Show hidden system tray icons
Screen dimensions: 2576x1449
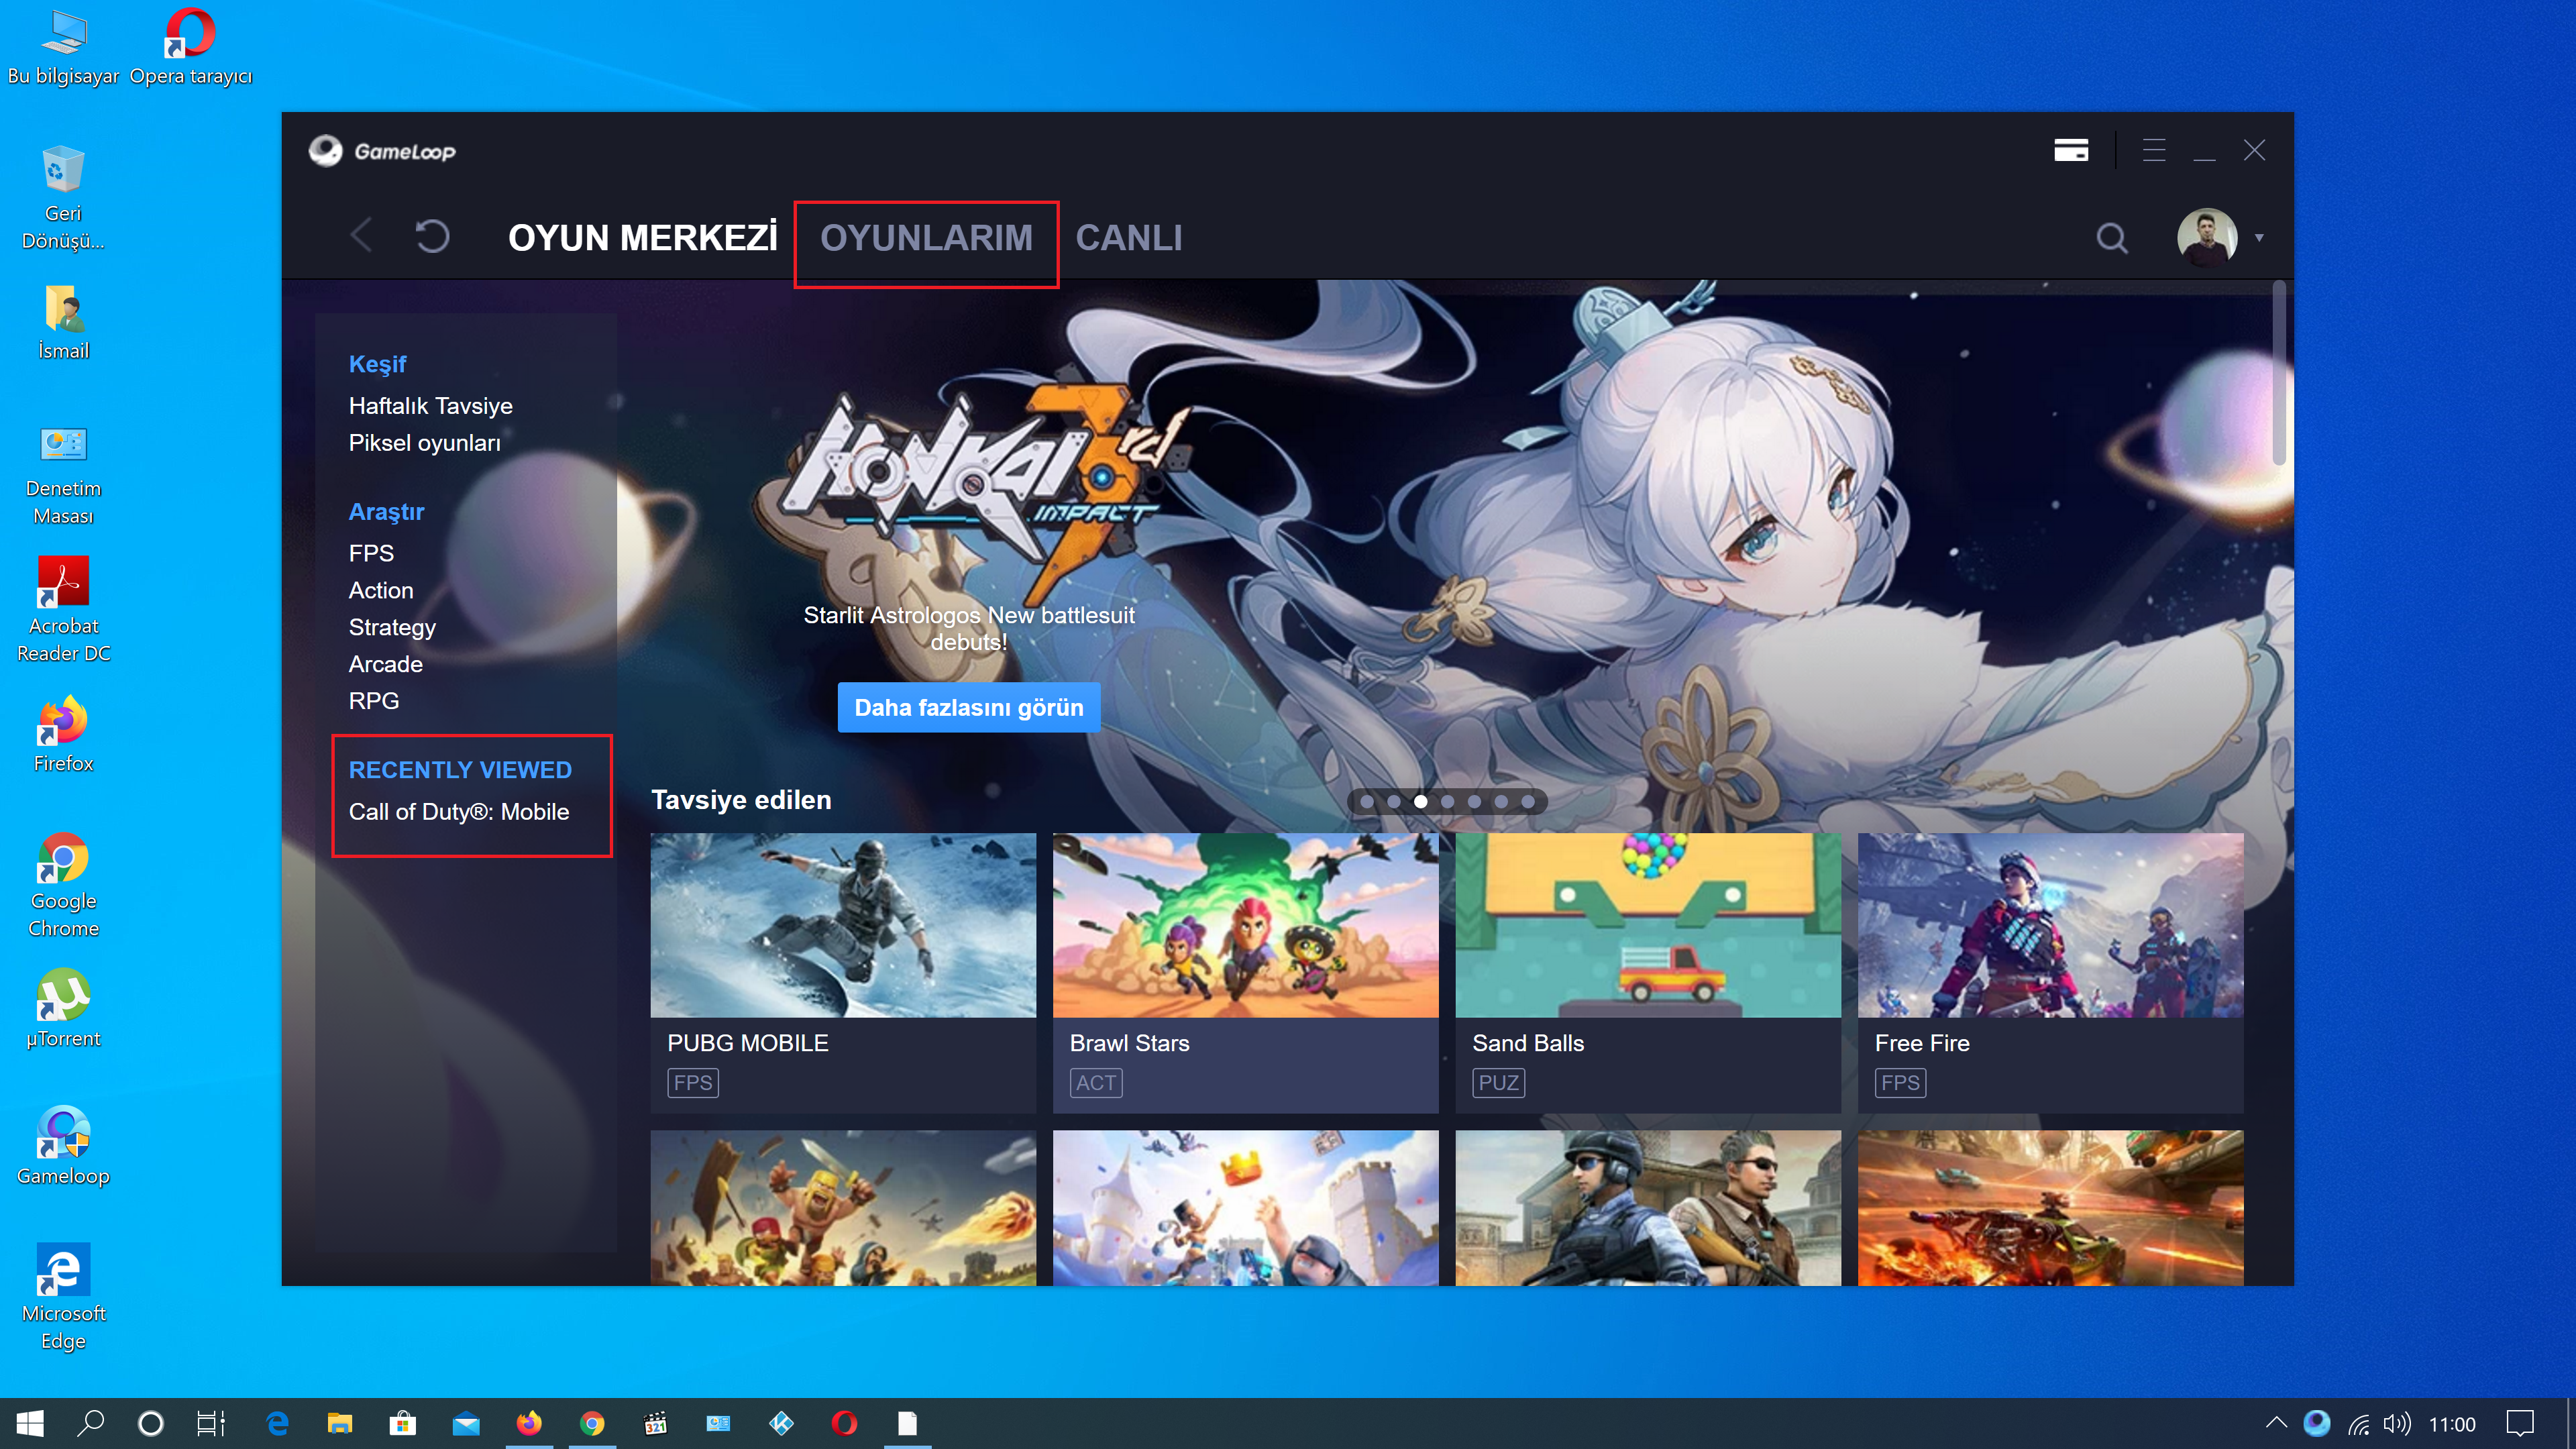2277,1423
